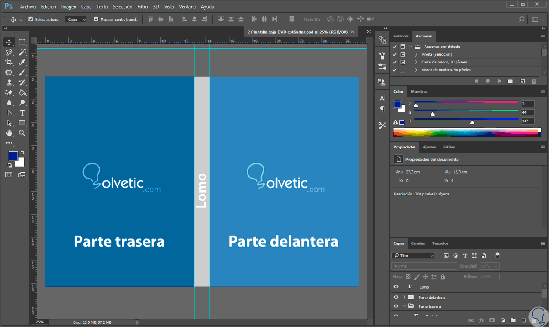Disable Mostrar contr. transf. checkbox
Image resolution: width=549 pixels, height=327 pixels.
point(96,20)
